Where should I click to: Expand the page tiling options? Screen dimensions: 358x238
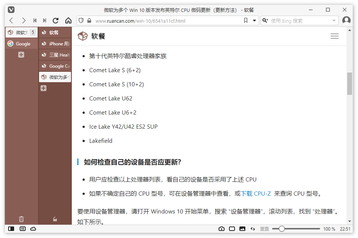[232, 229]
